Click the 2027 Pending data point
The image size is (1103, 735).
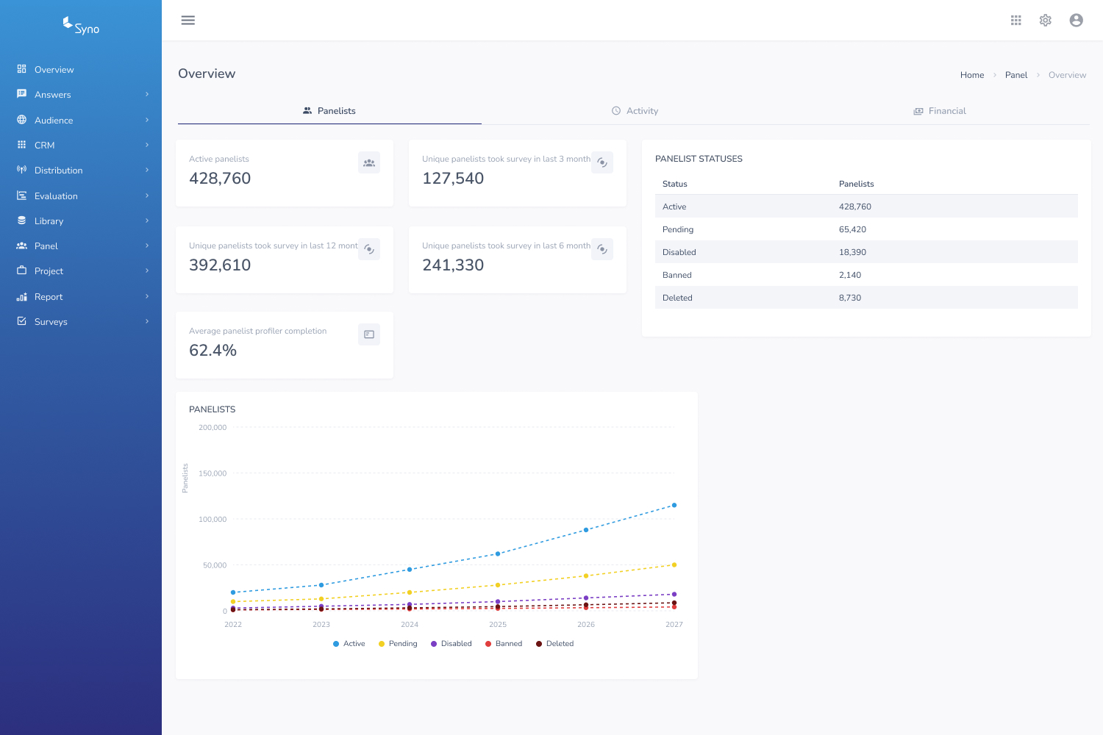674,564
